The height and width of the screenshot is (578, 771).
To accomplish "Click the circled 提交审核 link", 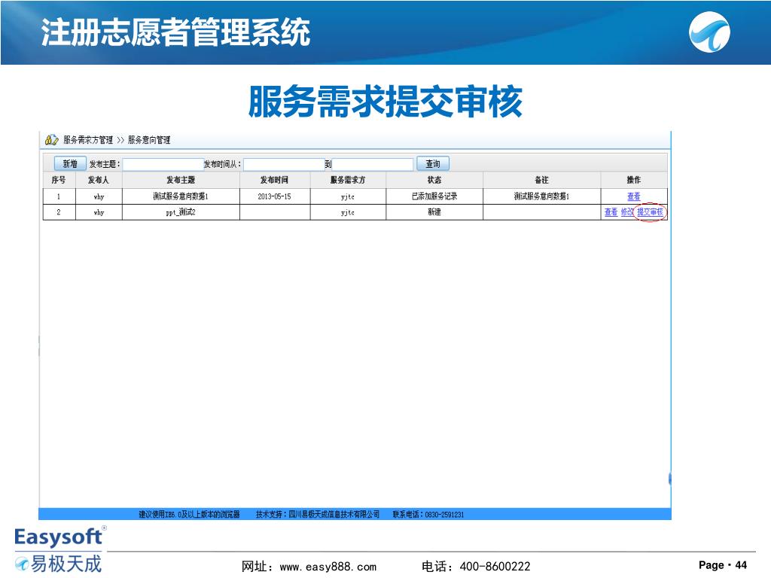I will click(x=651, y=212).
